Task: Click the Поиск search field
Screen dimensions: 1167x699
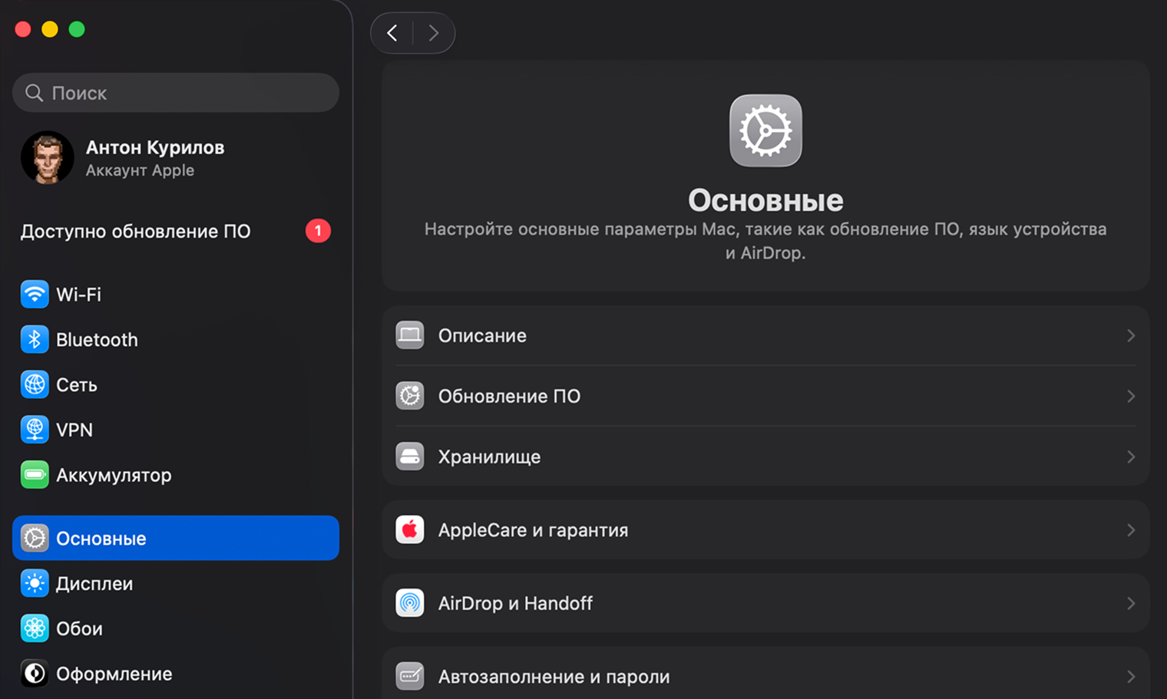Action: (x=175, y=92)
